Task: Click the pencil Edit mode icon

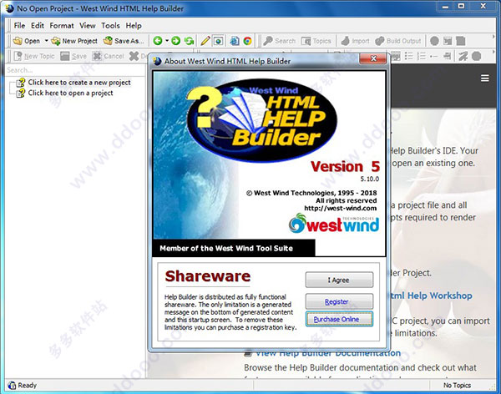Action: coord(205,41)
